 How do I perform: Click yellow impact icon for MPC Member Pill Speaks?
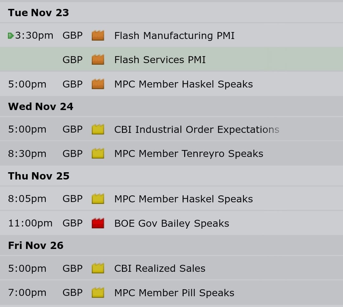pos(98,293)
